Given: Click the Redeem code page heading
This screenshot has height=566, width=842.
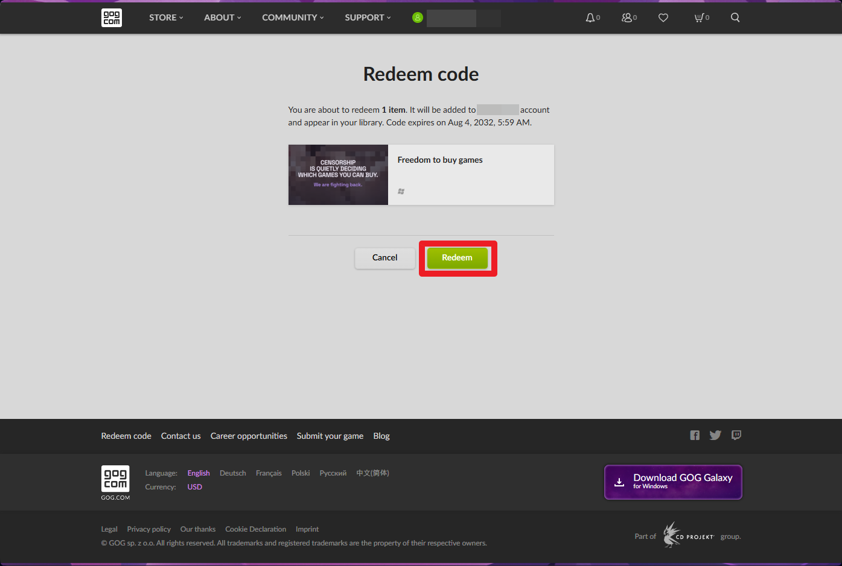Looking at the screenshot, I should [421, 74].
